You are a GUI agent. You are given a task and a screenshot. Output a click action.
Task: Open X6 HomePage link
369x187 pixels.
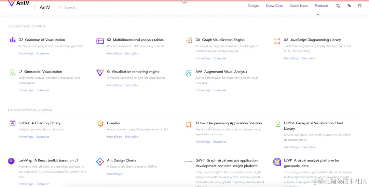pos(291,58)
